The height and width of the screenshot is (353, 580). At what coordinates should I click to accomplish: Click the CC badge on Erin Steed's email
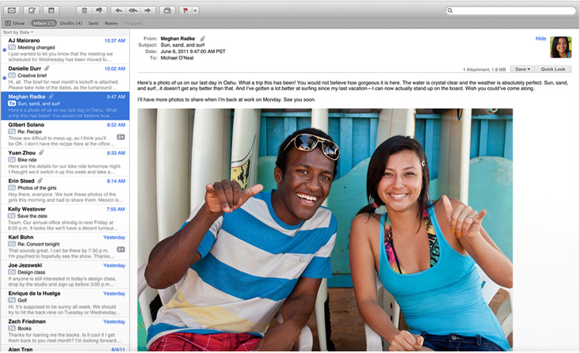coord(12,188)
